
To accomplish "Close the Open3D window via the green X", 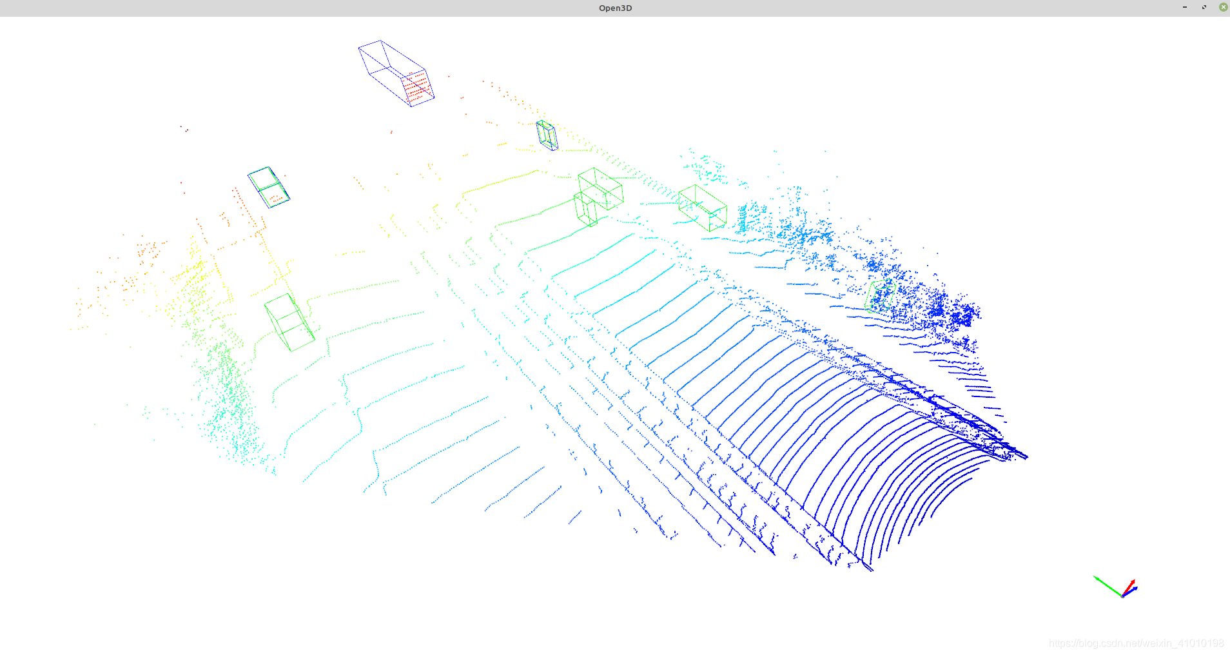I will [1223, 7].
